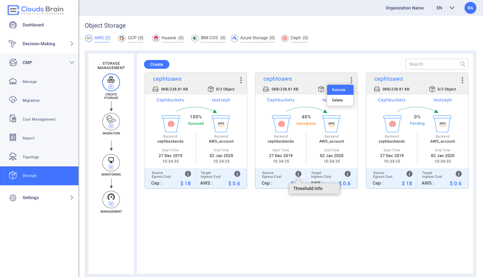Click AWS target bucket icon on Inprogress card
Viewport: 483px width, 277px height.
[332, 124]
